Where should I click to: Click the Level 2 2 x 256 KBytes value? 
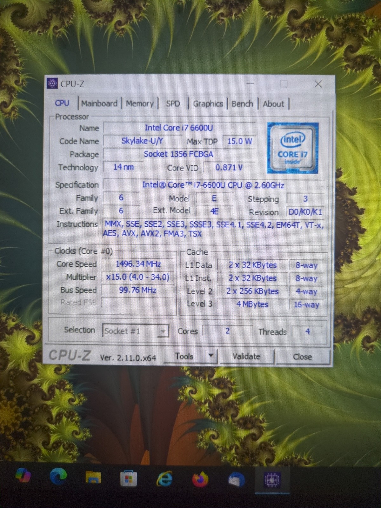click(253, 291)
